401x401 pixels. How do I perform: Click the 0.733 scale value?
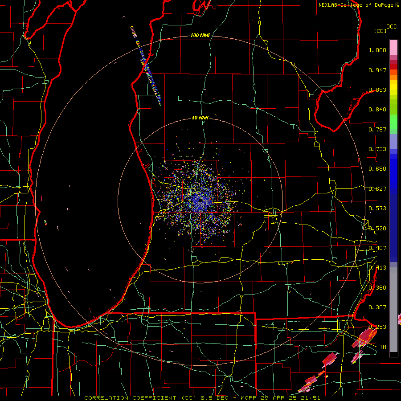[377, 149]
